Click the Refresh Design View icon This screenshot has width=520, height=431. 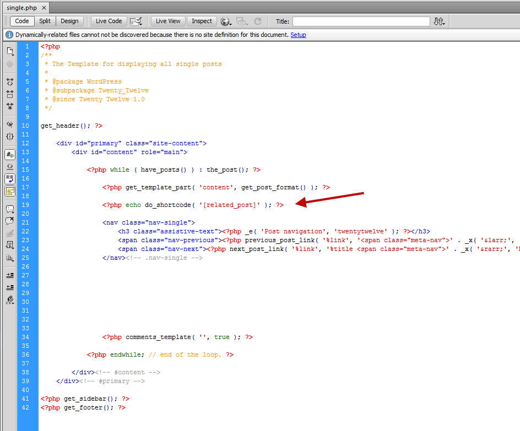click(258, 21)
